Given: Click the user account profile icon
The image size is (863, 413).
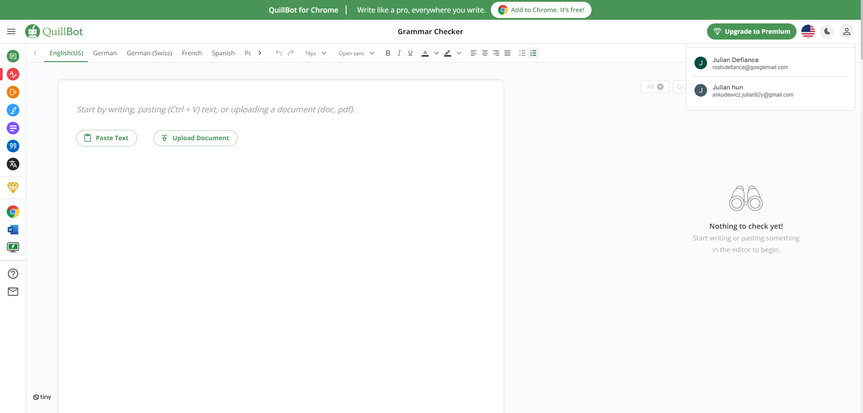Looking at the screenshot, I should (x=847, y=31).
